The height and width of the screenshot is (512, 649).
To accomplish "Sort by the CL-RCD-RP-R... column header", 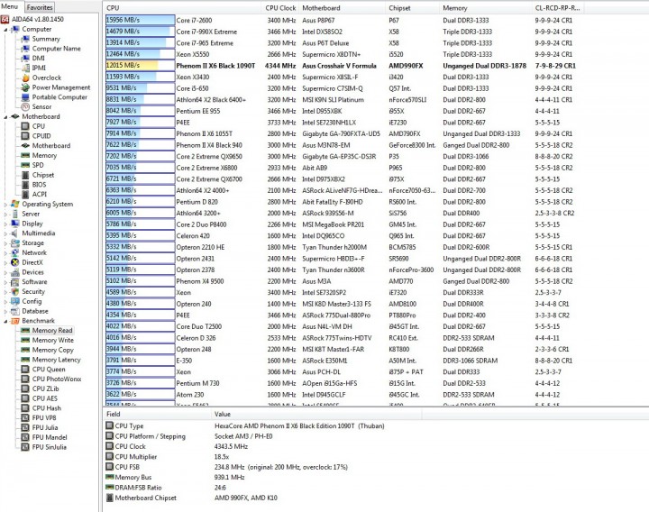I will click(558, 8).
